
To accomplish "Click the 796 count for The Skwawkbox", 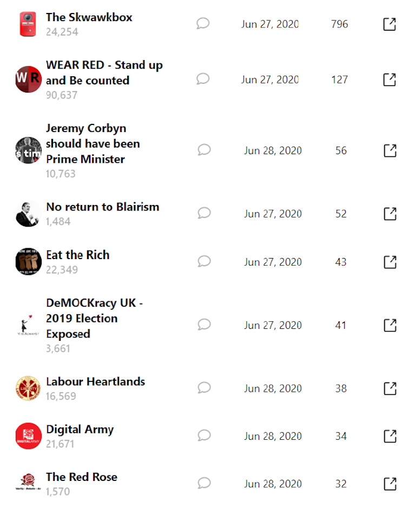I will pos(339,24).
